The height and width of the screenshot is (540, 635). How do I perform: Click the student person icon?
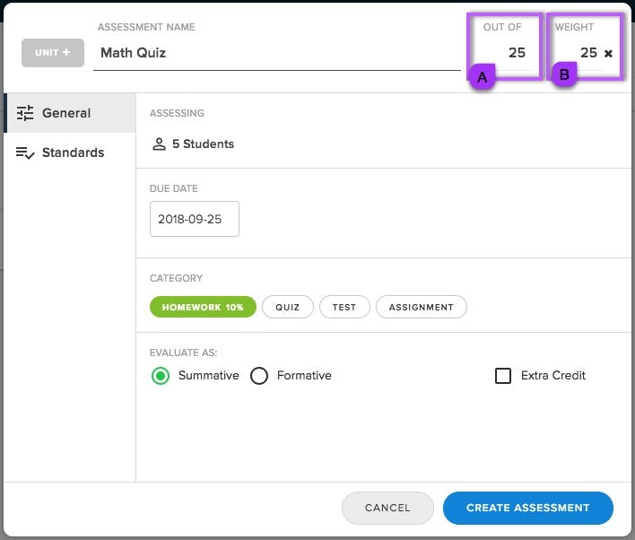pos(159,144)
